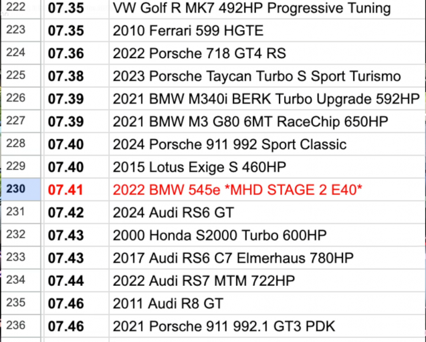Select row header 226

click(21, 99)
